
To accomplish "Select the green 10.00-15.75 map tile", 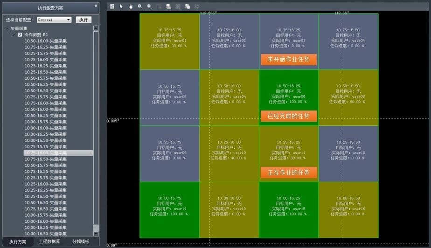I will (169, 209).
